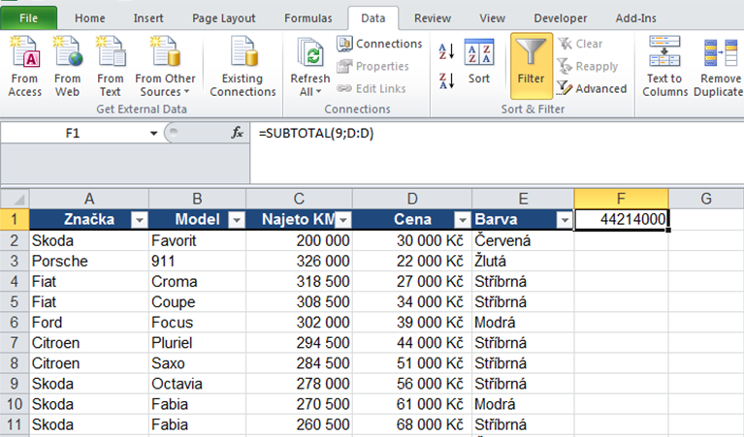Import data From Web
The image size is (744, 437).
click(x=67, y=66)
